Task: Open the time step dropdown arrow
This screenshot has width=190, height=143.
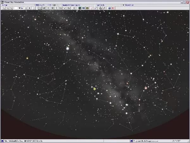Action: (20, 8)
